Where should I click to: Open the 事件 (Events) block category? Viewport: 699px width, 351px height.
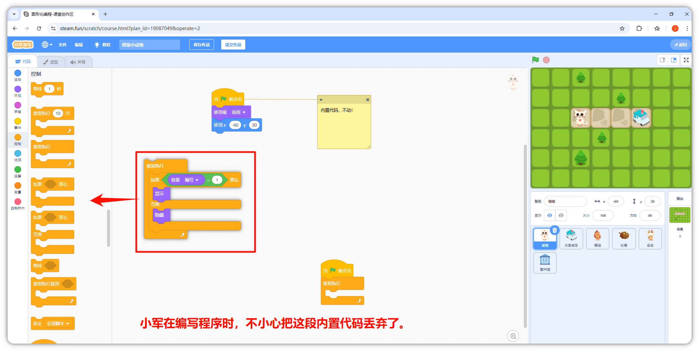point(18,124)
